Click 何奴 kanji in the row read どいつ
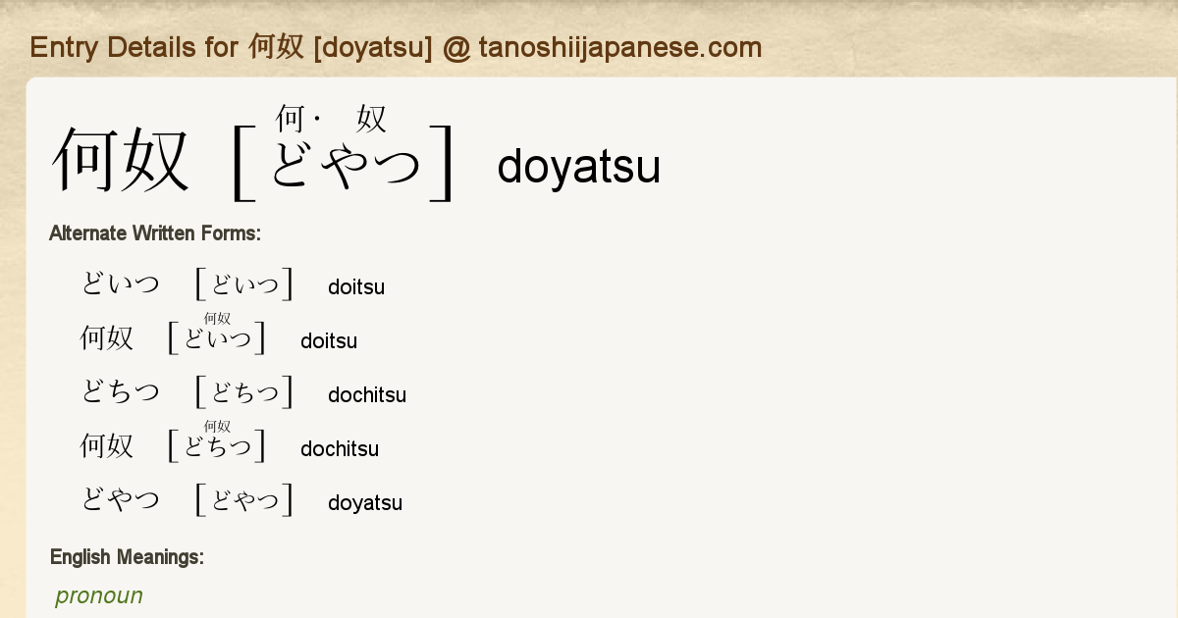Screen dimensions: 1178x618 tap(106, 338)
